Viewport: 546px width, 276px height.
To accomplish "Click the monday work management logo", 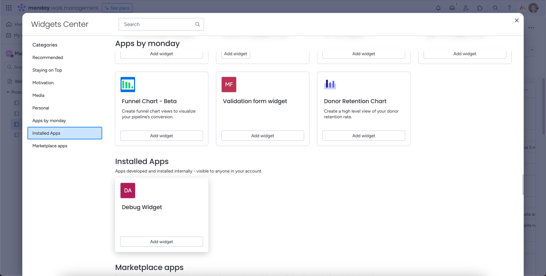I will [58, 8].
